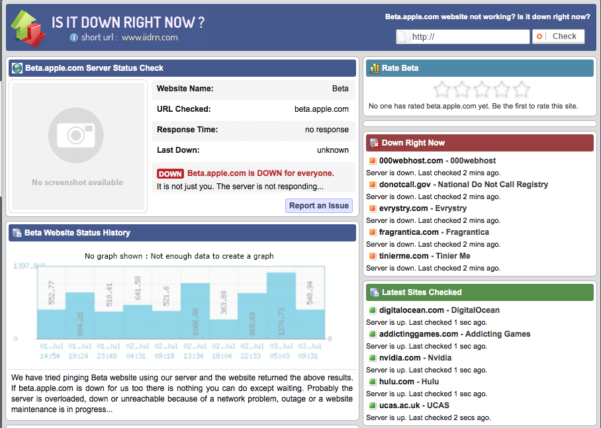This screenshot has width=601, height=428.
Task: Click the info icon beside short url
Action: pyautogui.click(x=74, y=38)
